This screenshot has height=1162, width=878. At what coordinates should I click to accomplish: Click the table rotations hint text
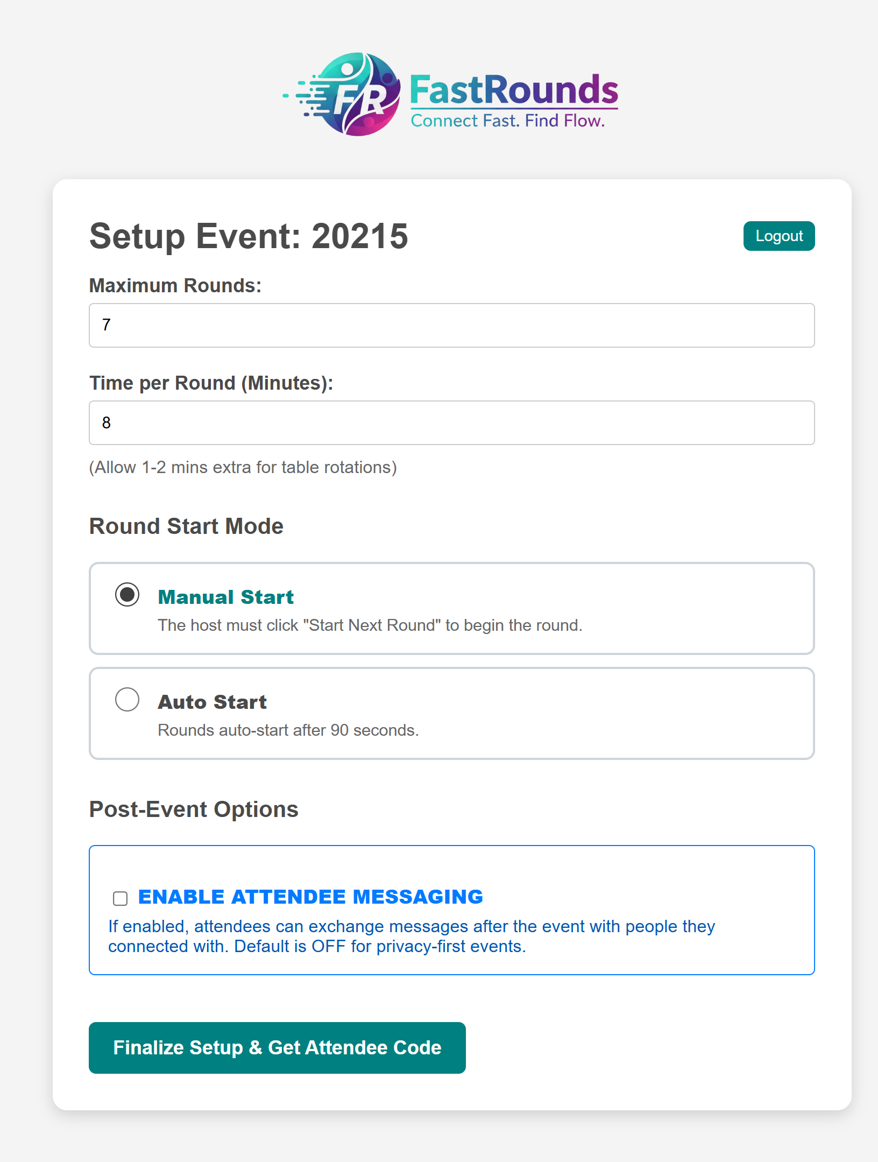[243, 467]
